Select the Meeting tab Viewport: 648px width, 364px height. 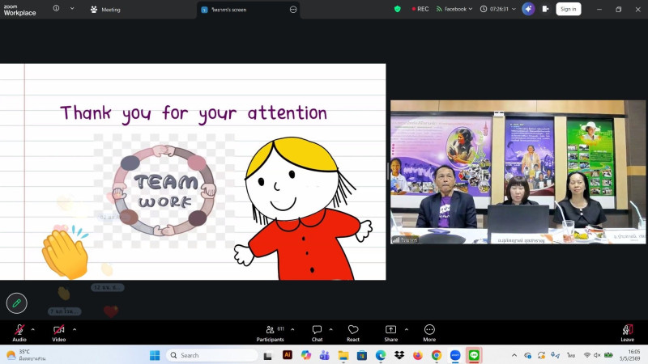(x=105, y=10)
